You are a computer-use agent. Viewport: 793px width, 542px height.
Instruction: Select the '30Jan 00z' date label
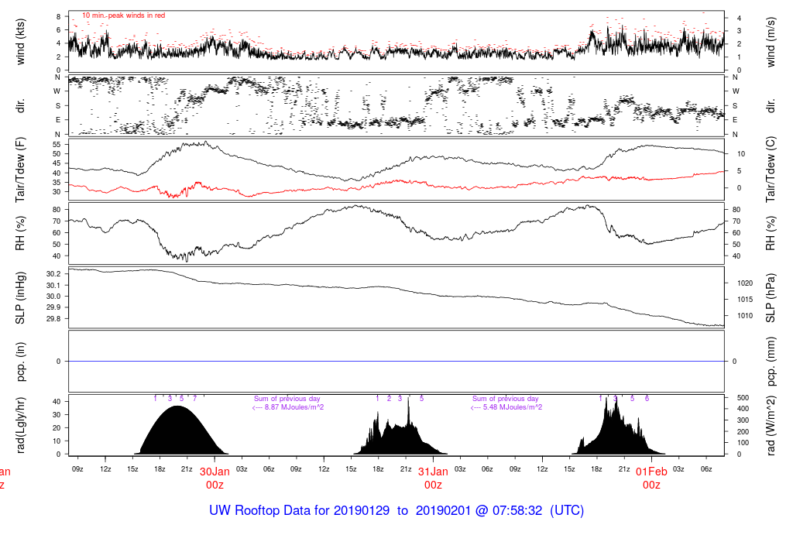[215, 479]
